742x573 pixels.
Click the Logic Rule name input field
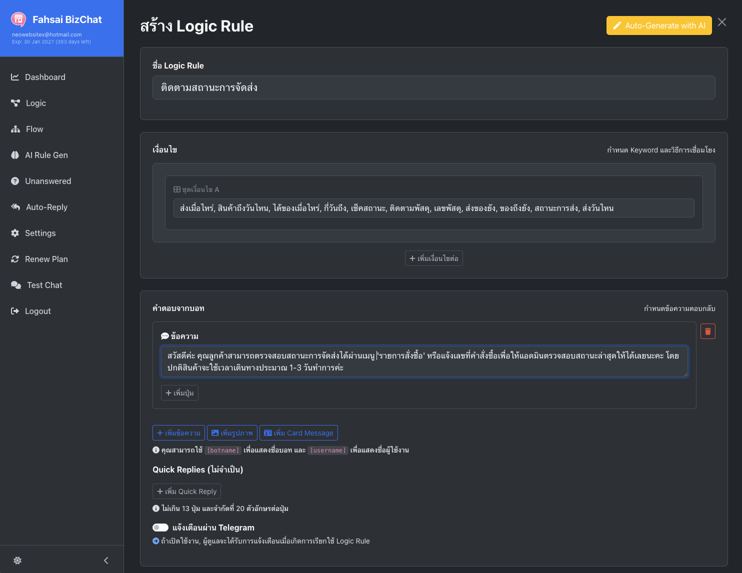tap(433, 87)
